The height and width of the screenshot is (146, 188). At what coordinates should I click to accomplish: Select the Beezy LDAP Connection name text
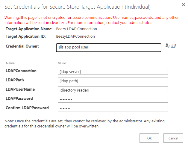tap(77, 29)
